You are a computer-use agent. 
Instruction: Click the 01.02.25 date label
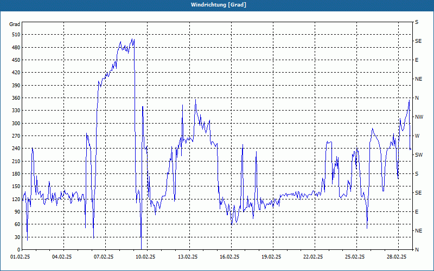[x=20, y=257]
